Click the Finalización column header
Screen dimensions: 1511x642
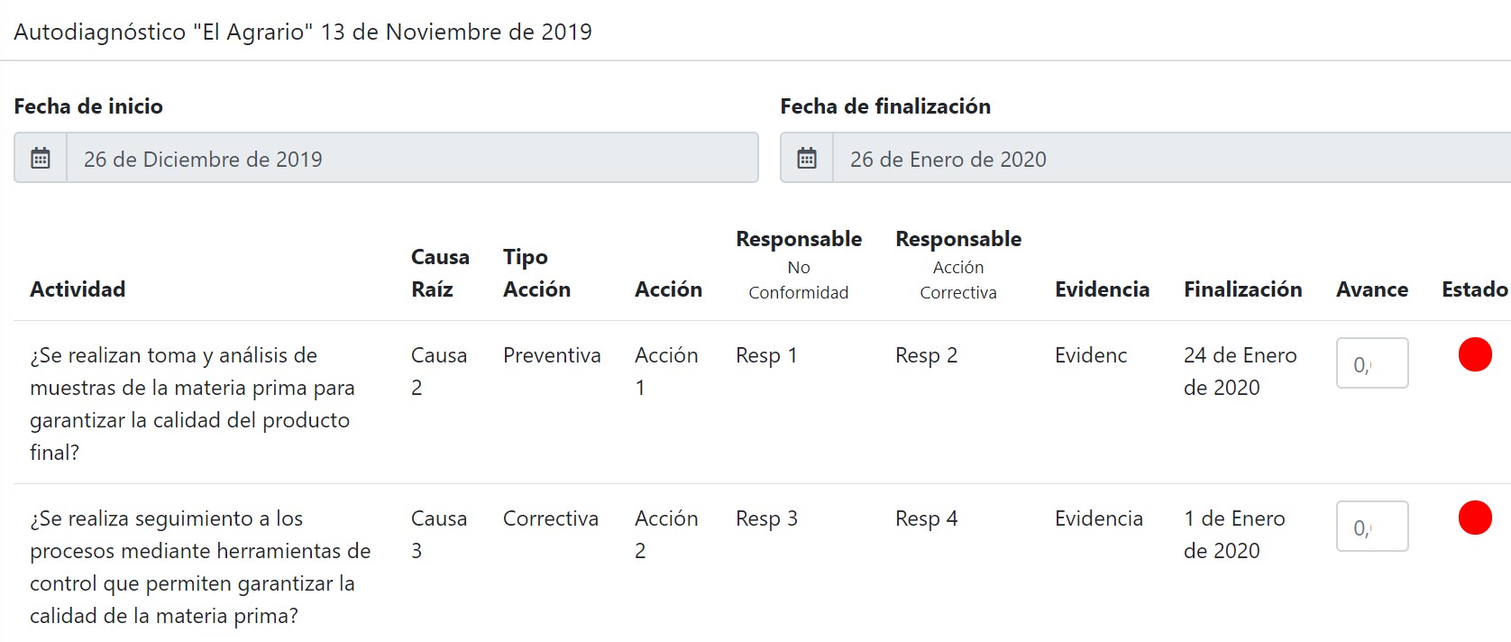click(1243, 289)
